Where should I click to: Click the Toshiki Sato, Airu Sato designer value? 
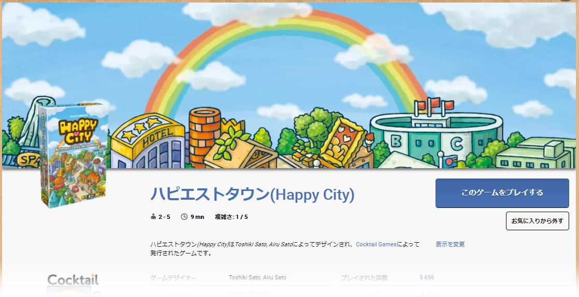pyautogui.click(x=257, y=277)
